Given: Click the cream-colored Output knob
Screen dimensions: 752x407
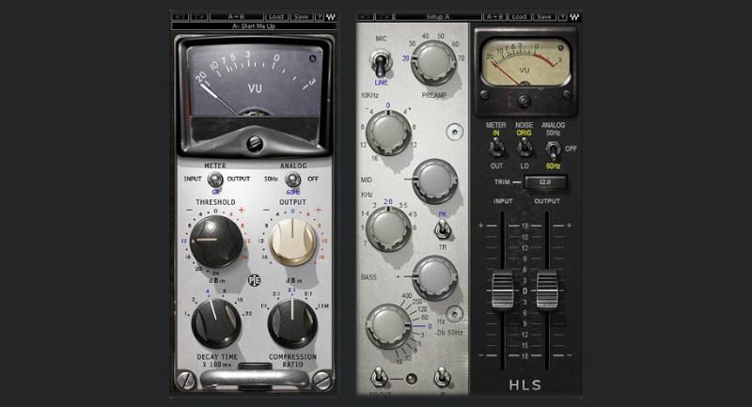Looking at the screenshot, I should (293, 242).
